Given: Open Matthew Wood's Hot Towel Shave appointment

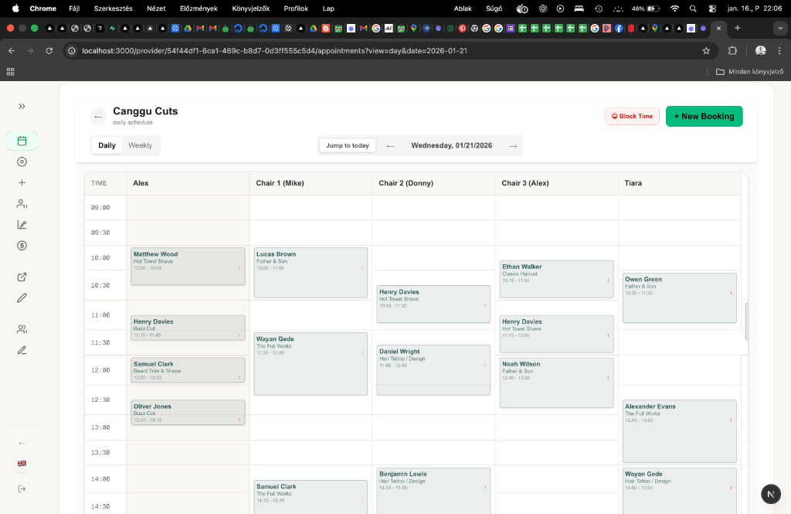Looking at the screenshot, I should point(187,265).
